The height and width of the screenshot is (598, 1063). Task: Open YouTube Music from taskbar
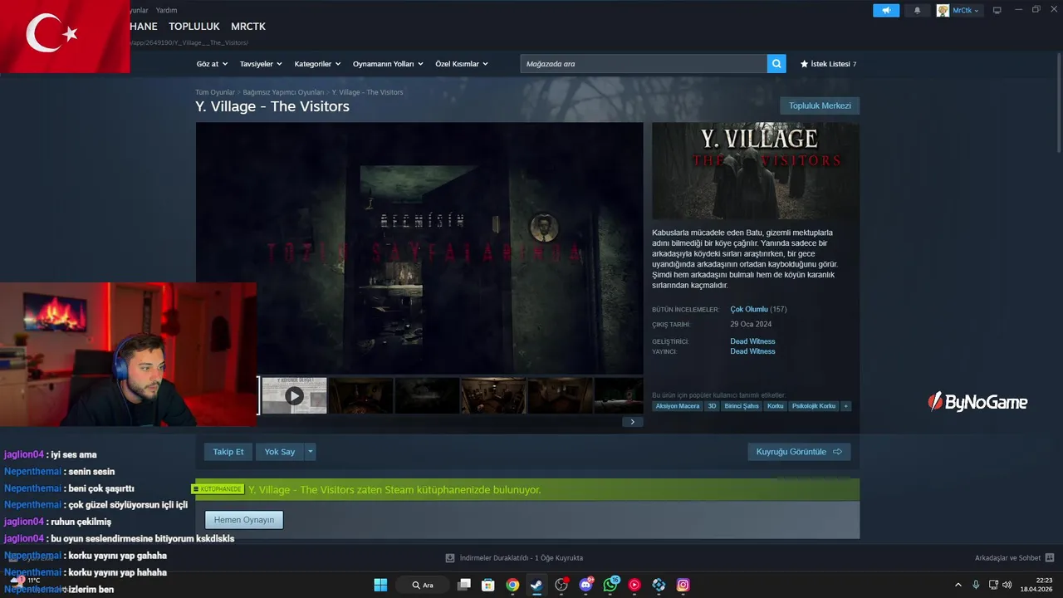click(634, 585)
